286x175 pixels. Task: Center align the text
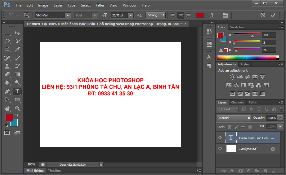[181, 15]
